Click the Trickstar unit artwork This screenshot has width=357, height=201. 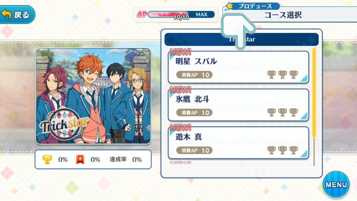pos(93,96)
